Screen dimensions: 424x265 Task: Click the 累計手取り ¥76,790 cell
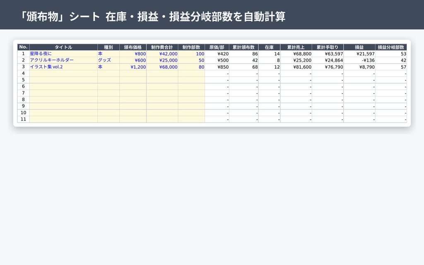328,67
